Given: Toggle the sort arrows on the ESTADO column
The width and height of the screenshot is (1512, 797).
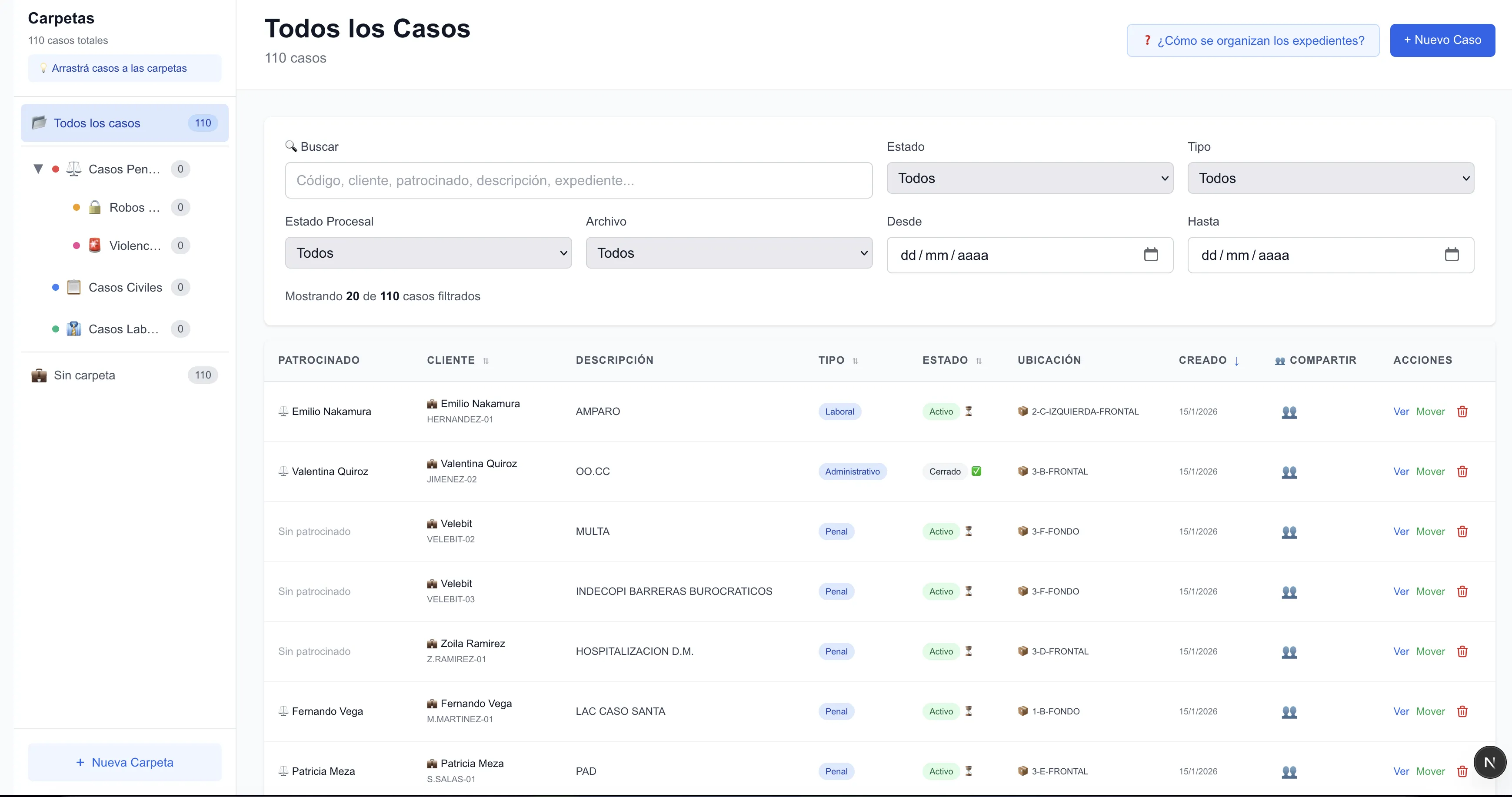Looking at the screenshot, I should [979, 360].
